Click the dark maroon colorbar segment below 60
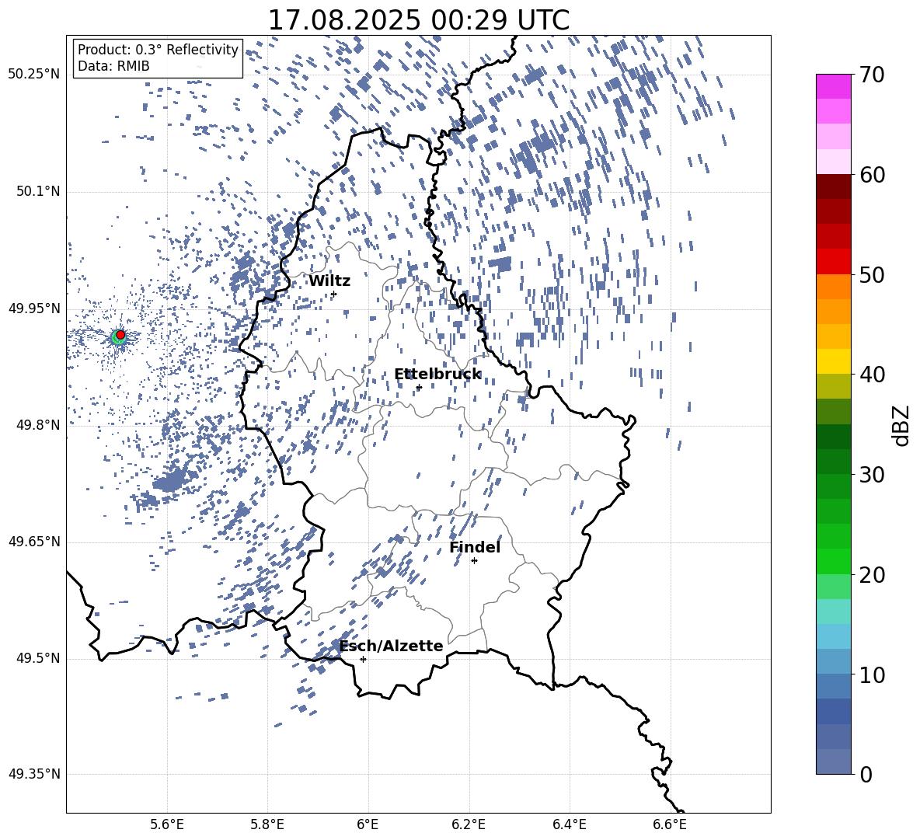 click(x=834, y=187)
